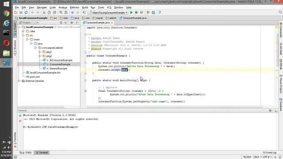Open the Event Log button

pyautogui.click(x=270, y=153)
